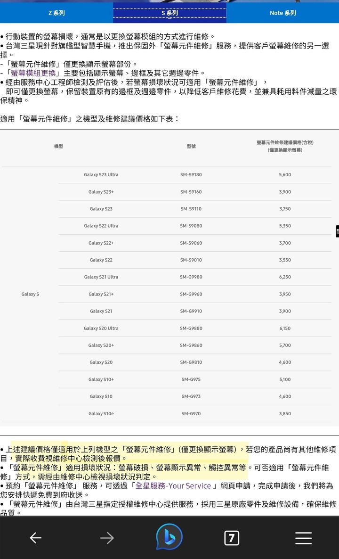Image resolution: width=339 pixels, height=559 pixels.
Task: Click the side edge panel handle
Action: [x=337, y=231]
